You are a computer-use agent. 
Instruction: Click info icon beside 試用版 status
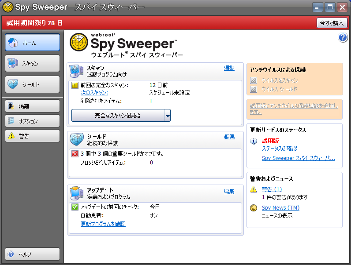(254, 141)
